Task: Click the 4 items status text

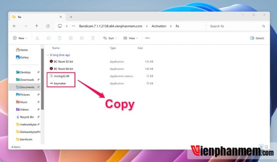Action: [x=16, y=147]
